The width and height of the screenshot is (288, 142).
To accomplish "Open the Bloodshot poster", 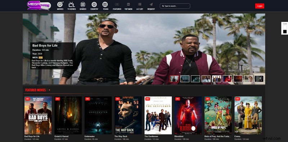I will [x=188, y=115].
